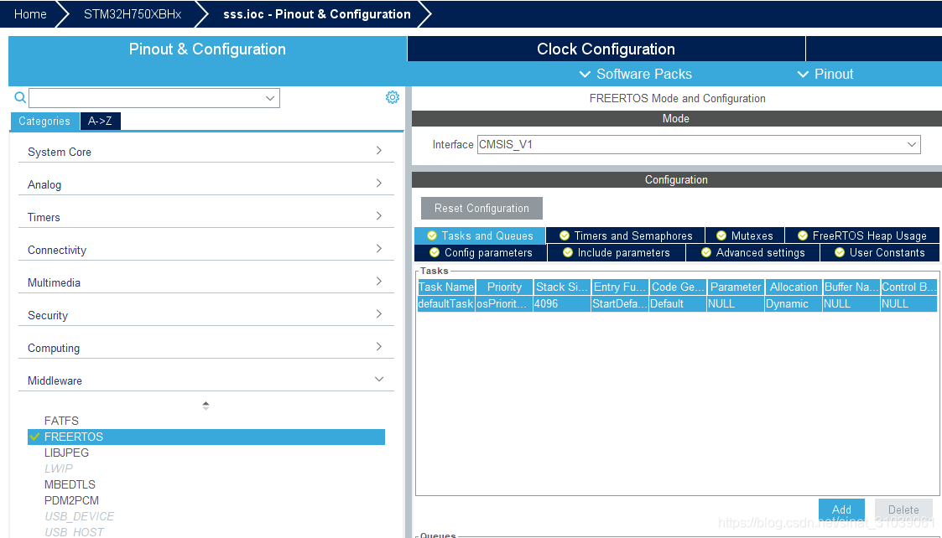The image size is (942, 538).
Task: Click the Allocation column header
Action: [793, 287]
